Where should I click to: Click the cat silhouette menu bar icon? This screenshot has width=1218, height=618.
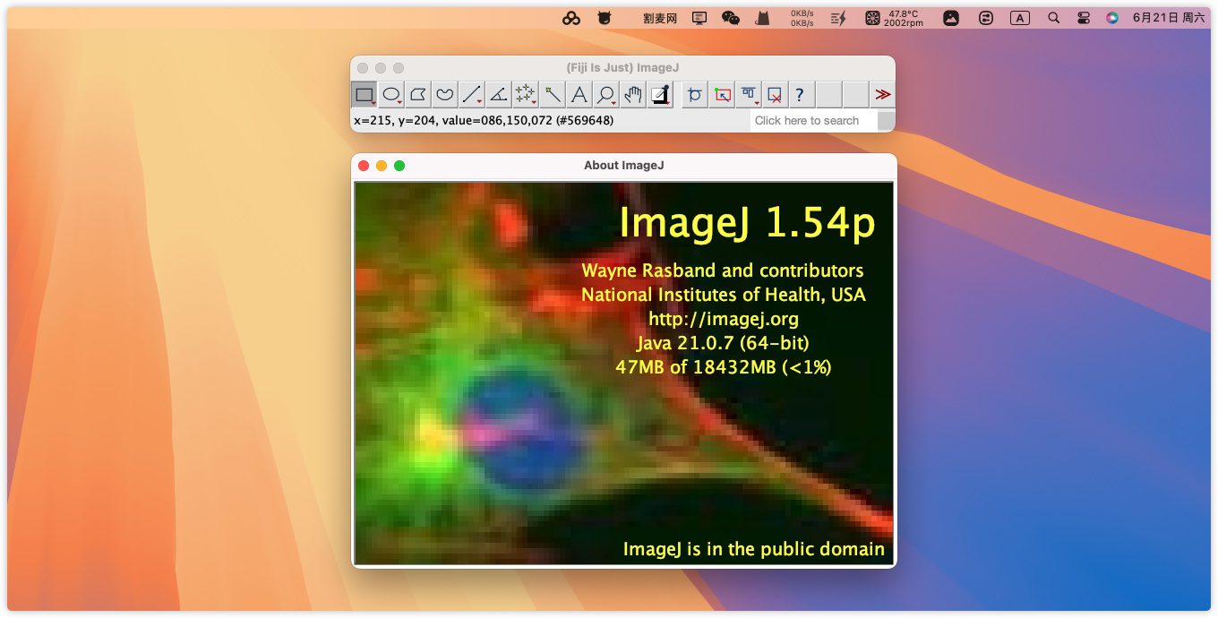[762, 18]
